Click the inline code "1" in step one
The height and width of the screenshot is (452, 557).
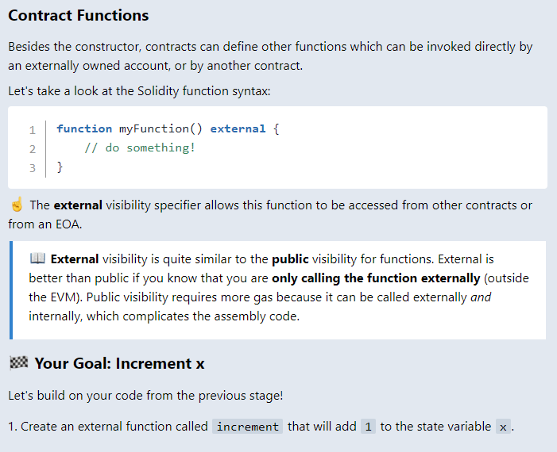coord(368,427)
